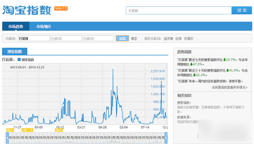The height and width of the screenshot is (146, 254).
Task: Click the beta 2.0 badge
Action: click(61, 8)
